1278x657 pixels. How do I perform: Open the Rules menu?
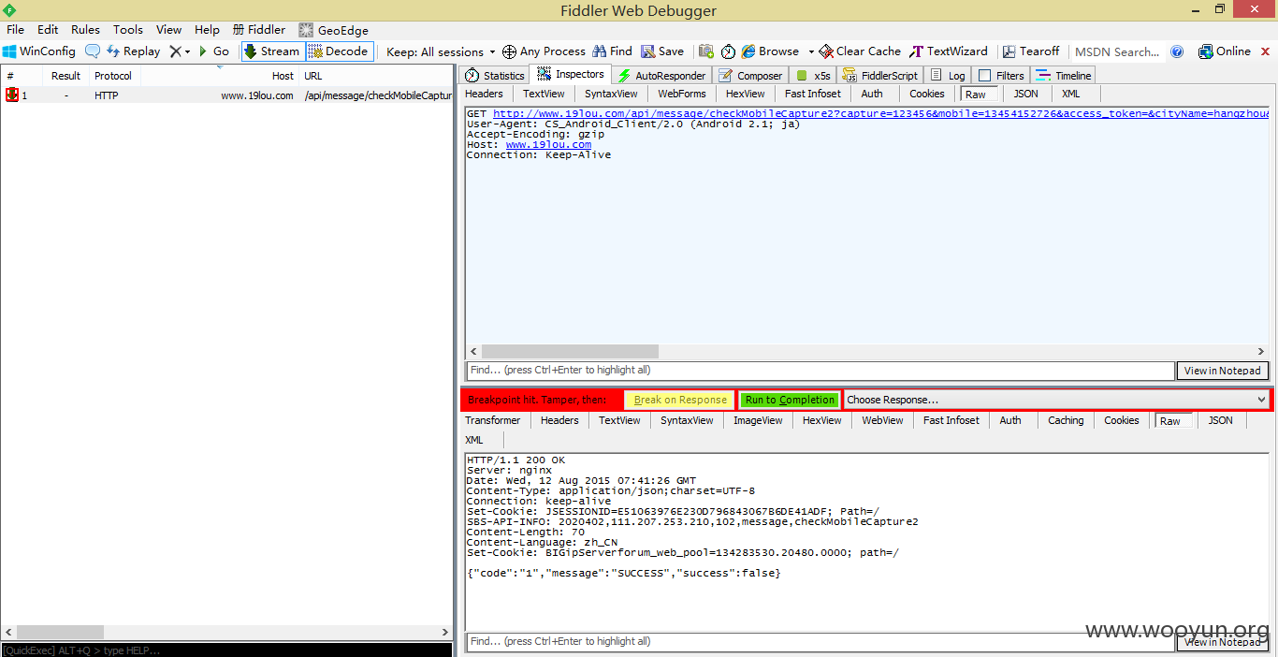[85, 30]
